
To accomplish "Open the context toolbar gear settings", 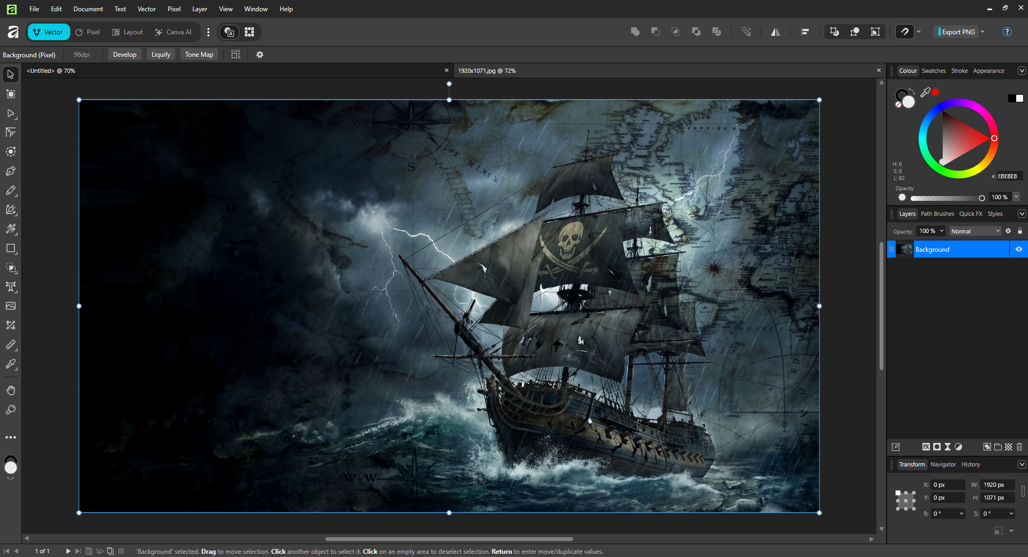I will pos(260,55).
